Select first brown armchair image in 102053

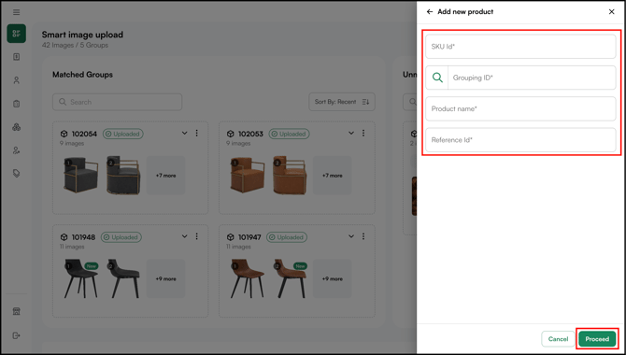click(x=248, y=176)
